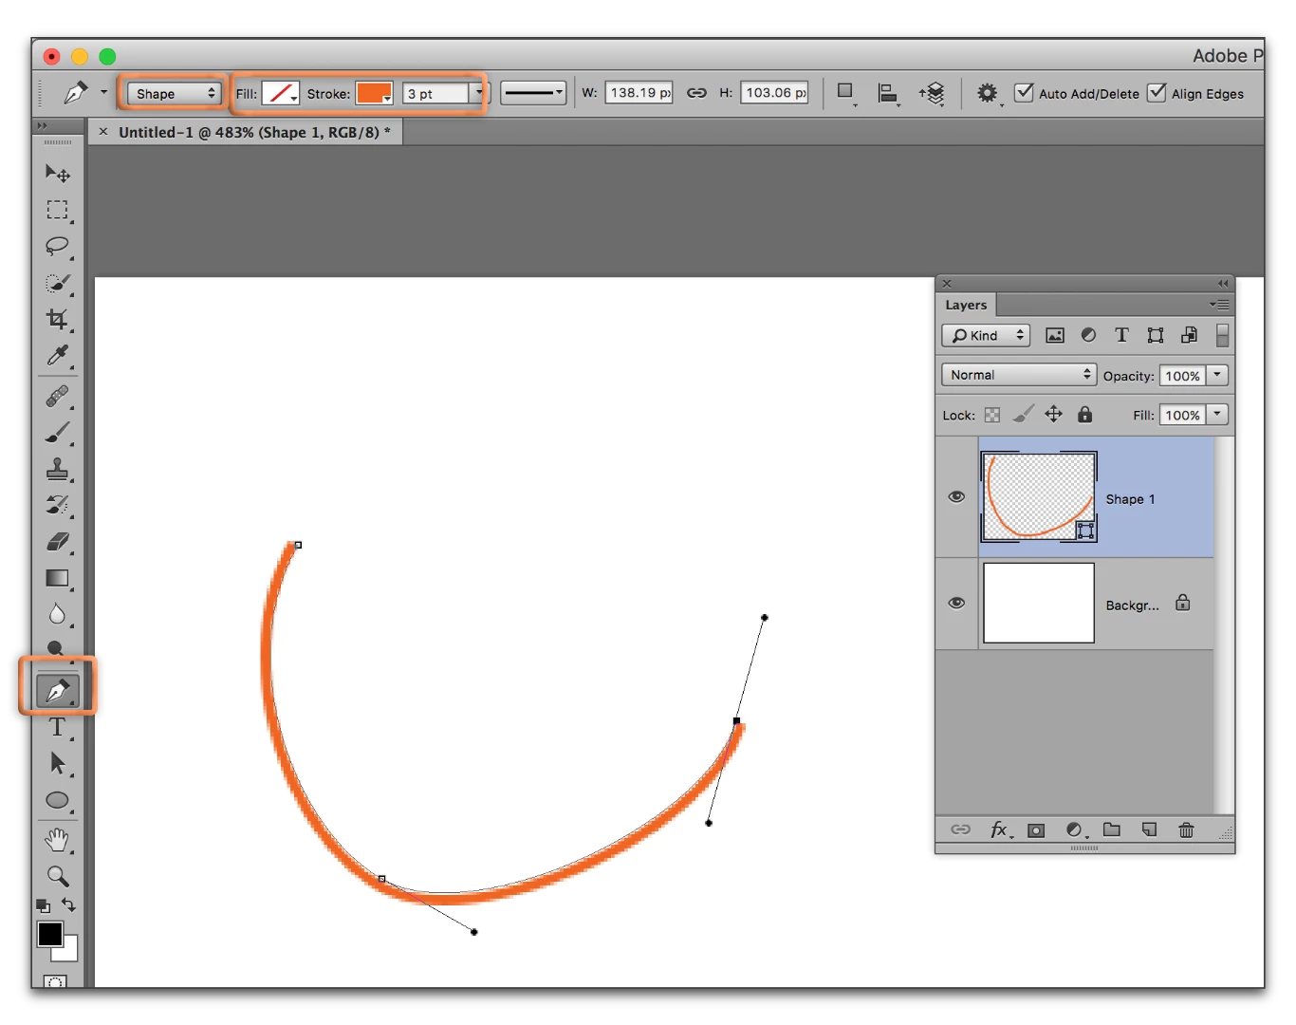This screenshot has height=1025, width=1296.
Task: Click the black foreground color swatch
Action: [x=50, y=934]
